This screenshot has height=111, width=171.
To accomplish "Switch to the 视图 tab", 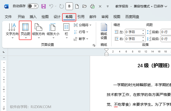I will 117,17.
